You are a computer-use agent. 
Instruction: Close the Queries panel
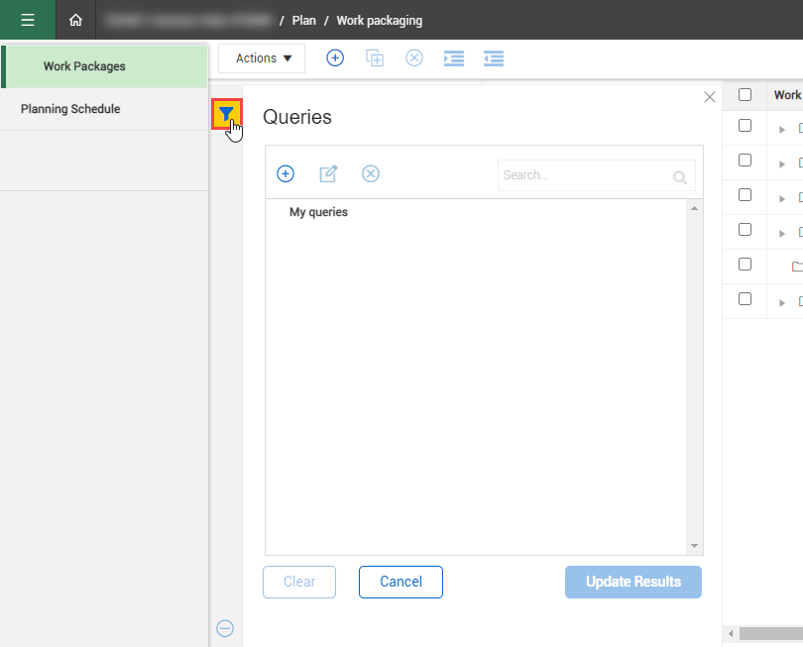tap(709, 97)
